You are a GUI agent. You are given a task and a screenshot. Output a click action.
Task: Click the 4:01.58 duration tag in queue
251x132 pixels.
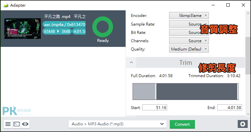tap(79, 31)
